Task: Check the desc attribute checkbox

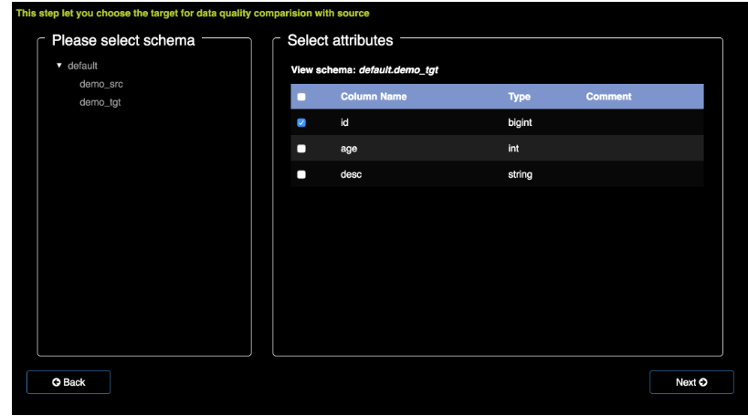Action: click(301, 174)
